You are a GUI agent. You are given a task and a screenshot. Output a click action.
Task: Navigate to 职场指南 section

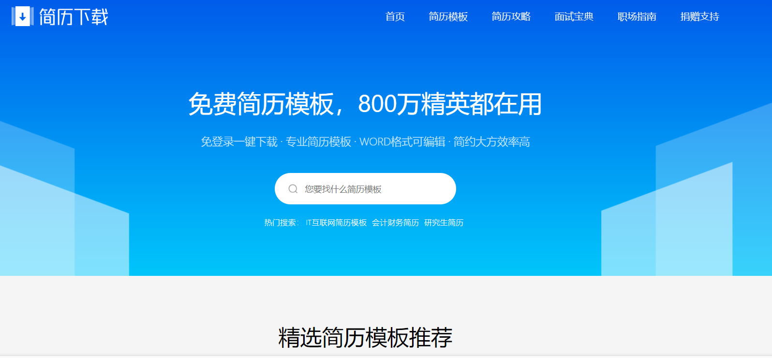point(637,17)
